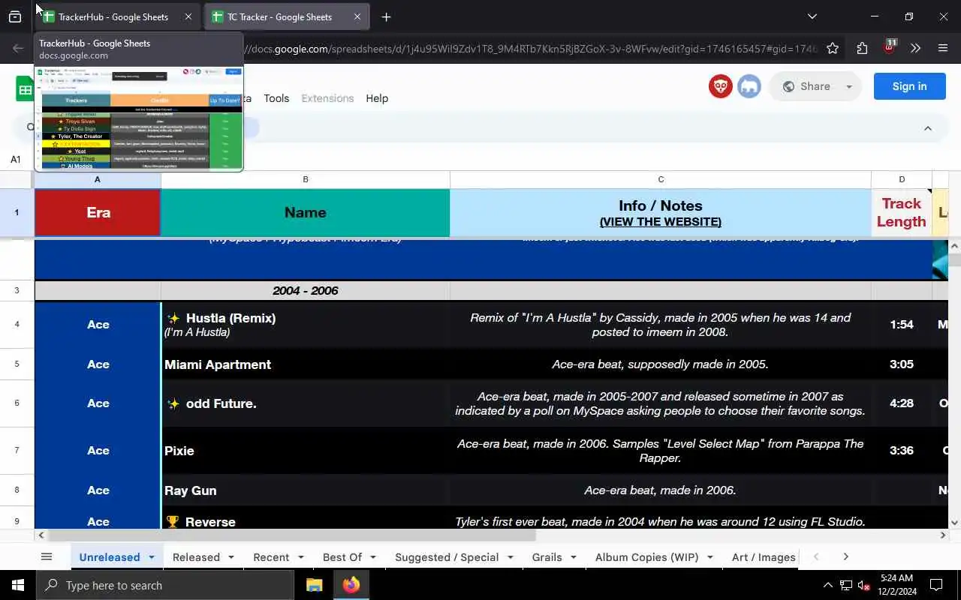Switch to the Best Of sheet

tap(342, 557)
